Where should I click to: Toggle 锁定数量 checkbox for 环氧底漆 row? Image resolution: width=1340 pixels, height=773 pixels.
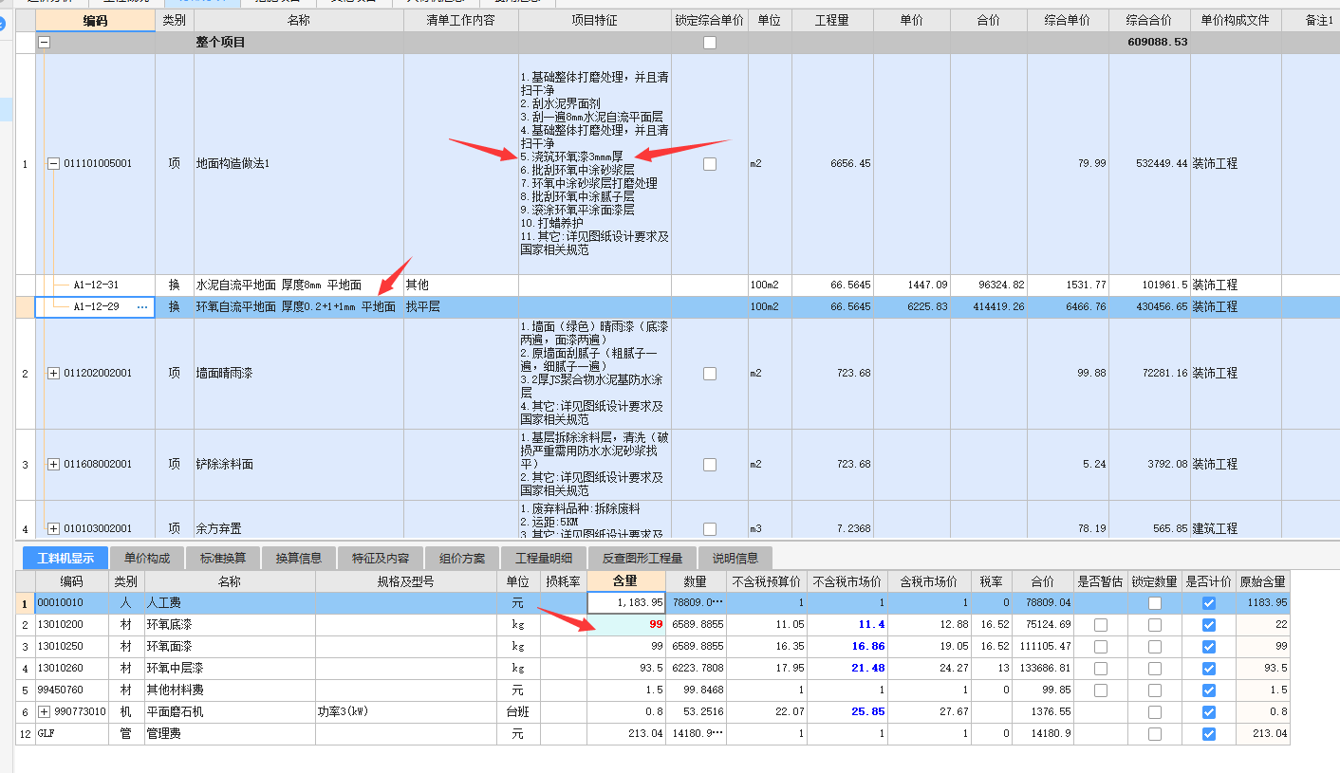pos(1154,625)
